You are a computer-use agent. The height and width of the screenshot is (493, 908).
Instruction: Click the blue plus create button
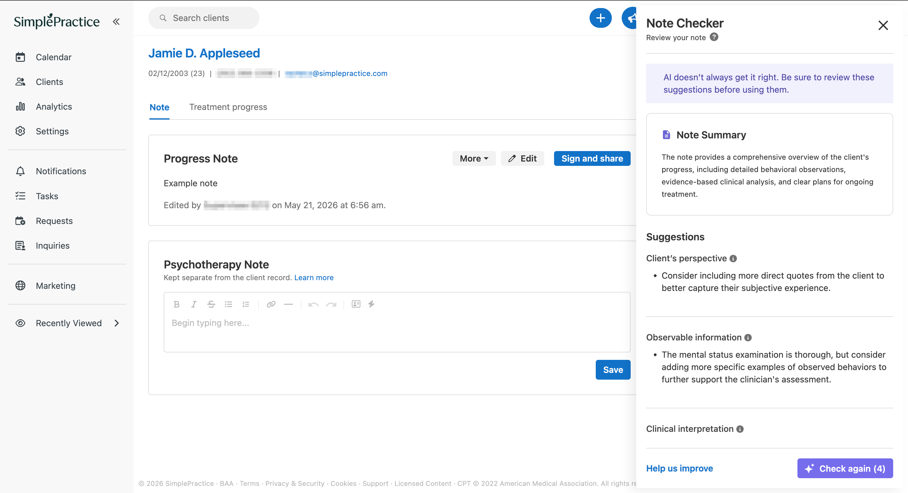click(x=600, y=18)
